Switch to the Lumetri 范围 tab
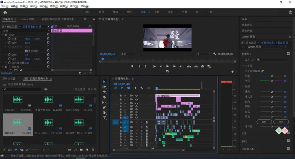This screenshot has width=295, height=159. point(27,19)
